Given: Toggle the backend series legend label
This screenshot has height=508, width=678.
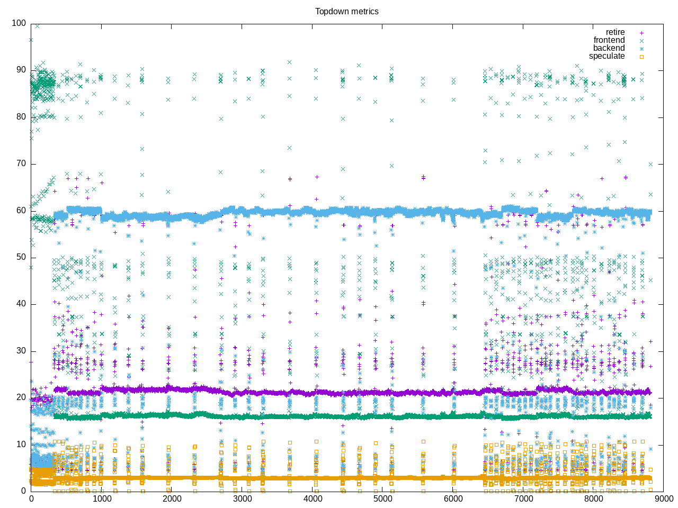Looking at the screenshot, I should pyautogui.click(x=609, y=48).
